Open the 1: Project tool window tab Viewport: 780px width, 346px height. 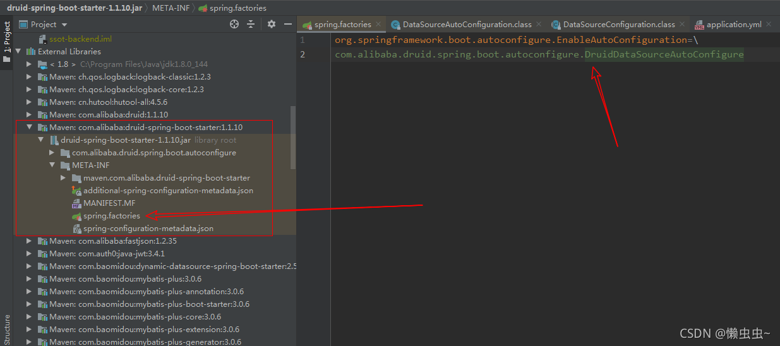pos(6,42)
